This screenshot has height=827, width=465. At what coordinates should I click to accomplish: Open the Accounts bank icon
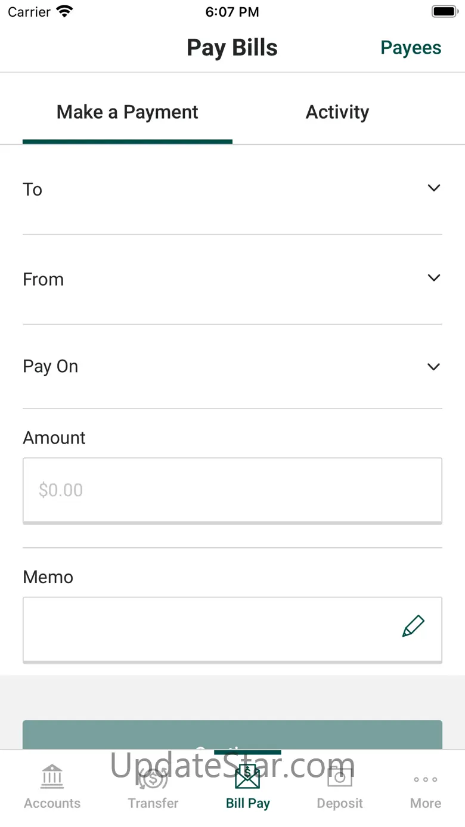pyautogui.click(x=52, y=776)
